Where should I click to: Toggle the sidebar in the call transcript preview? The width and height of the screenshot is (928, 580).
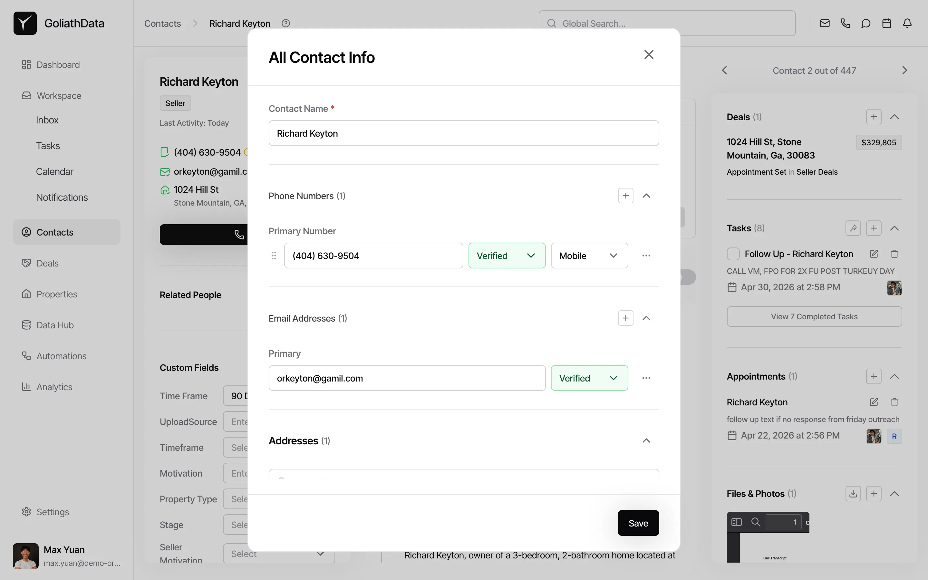tap(736, 522)
